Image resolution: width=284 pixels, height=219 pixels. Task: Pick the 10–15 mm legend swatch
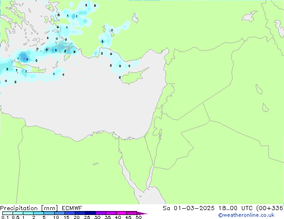pos(60,213)
